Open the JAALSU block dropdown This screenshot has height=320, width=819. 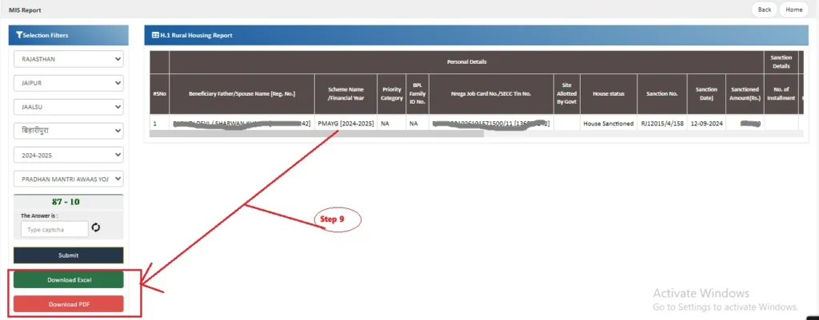click(x=69, y=108)
